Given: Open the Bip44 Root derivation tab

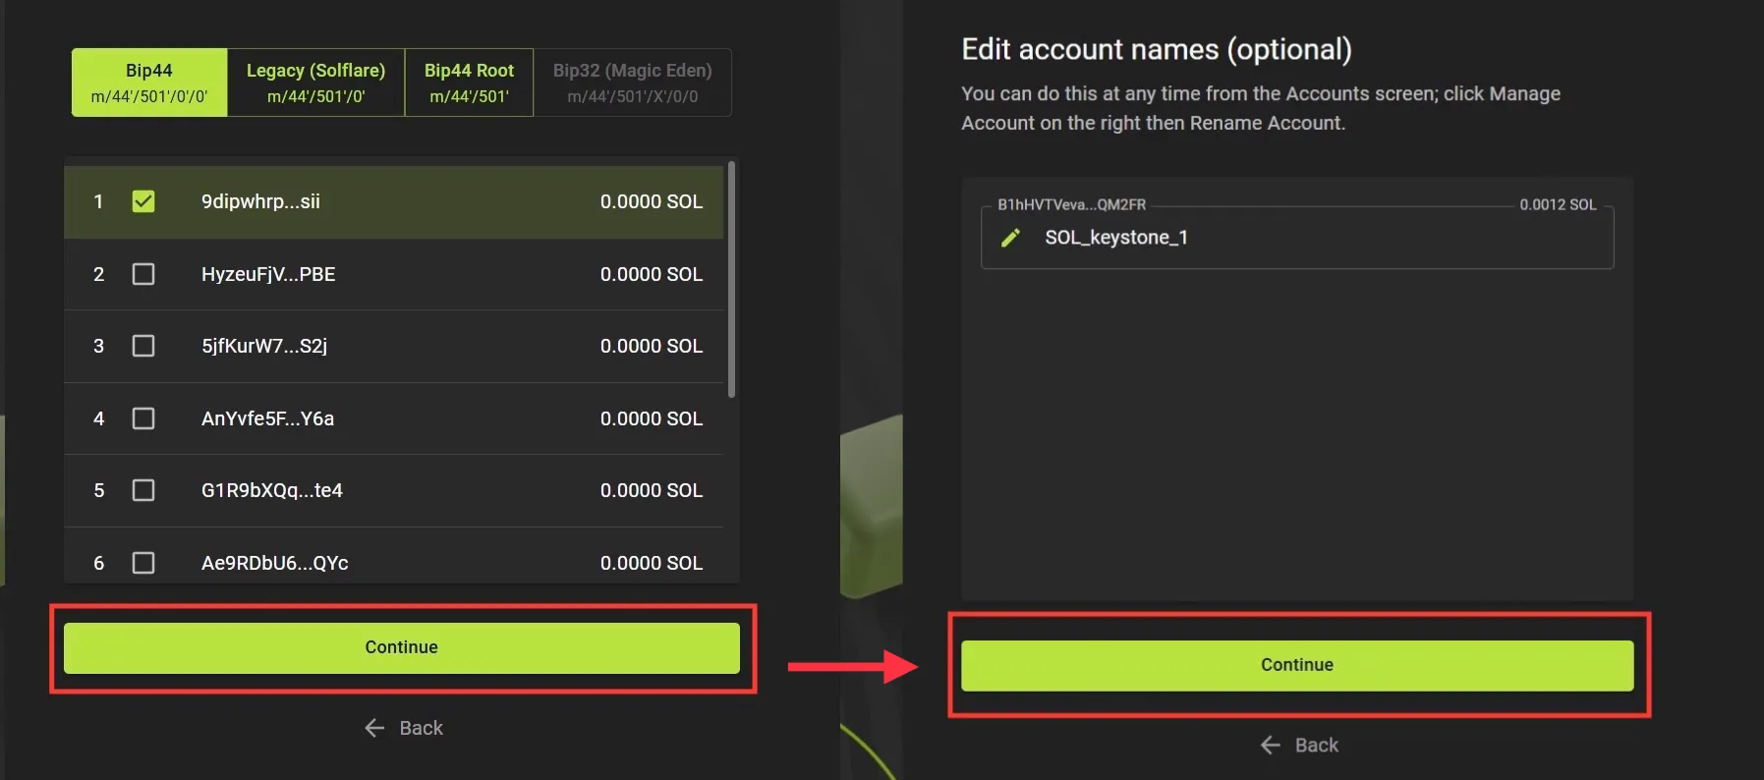Looking at the screenshot, I should [469, 83].
